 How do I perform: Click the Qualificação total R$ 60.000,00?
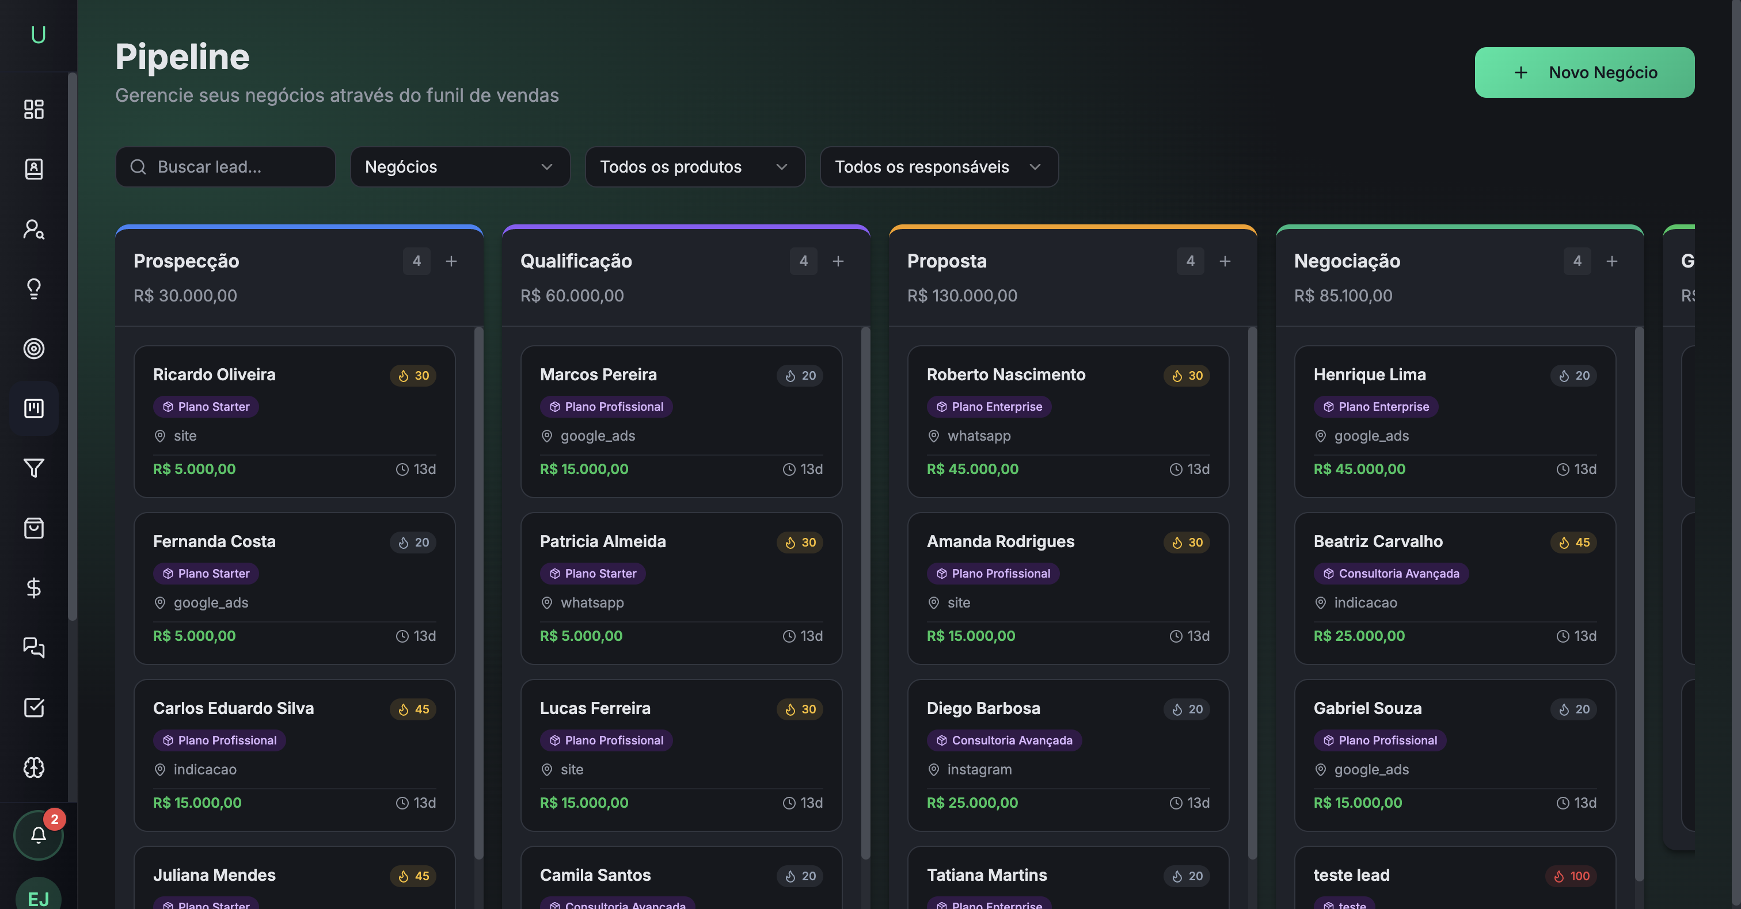[x=572, y=296]
